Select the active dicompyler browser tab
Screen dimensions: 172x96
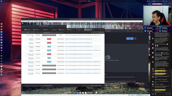(88, 30)
